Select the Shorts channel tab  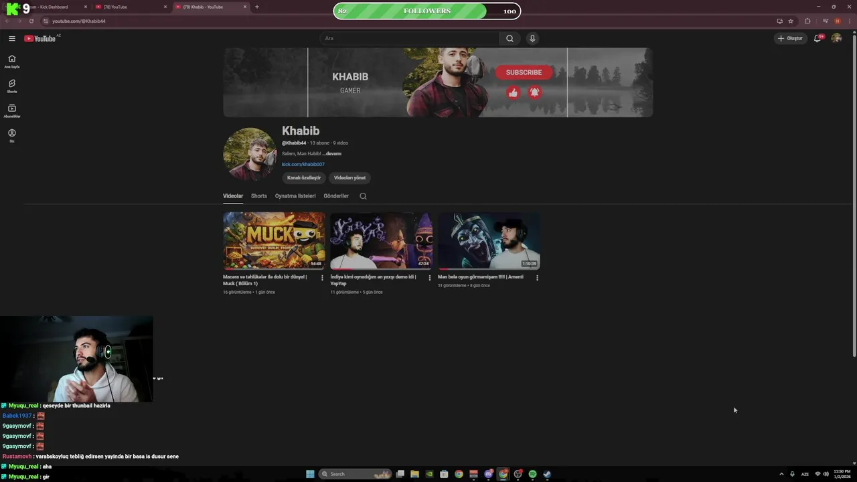point(259,196)
